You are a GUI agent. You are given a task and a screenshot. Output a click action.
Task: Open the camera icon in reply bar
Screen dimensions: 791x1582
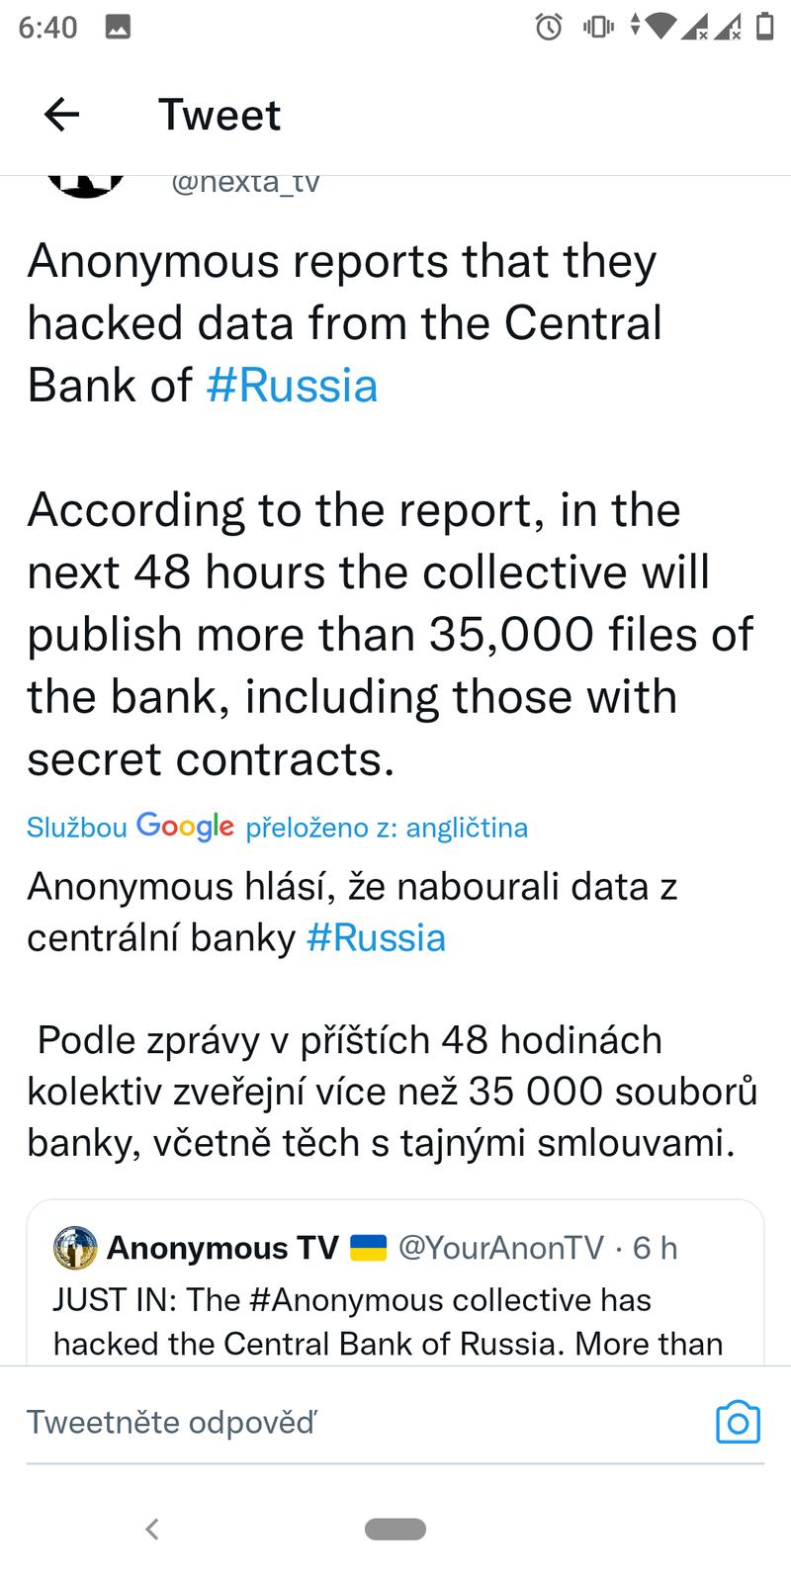point(737,1422)
